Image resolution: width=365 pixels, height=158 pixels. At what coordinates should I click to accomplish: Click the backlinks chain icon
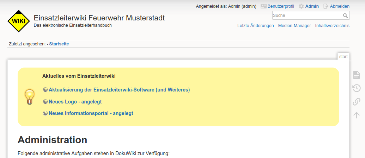[357, 102]
